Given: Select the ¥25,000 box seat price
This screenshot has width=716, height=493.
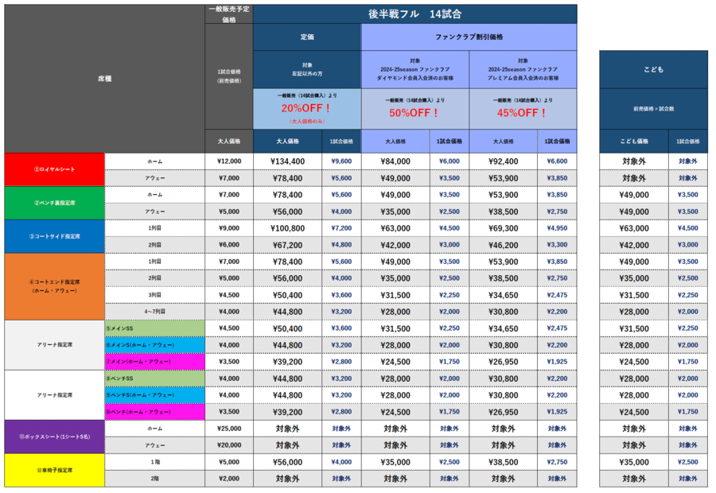Looking at the screenshot, I should click(x=228, y=429).
